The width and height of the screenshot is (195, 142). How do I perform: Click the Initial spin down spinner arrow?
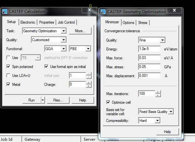coord(89,77)
